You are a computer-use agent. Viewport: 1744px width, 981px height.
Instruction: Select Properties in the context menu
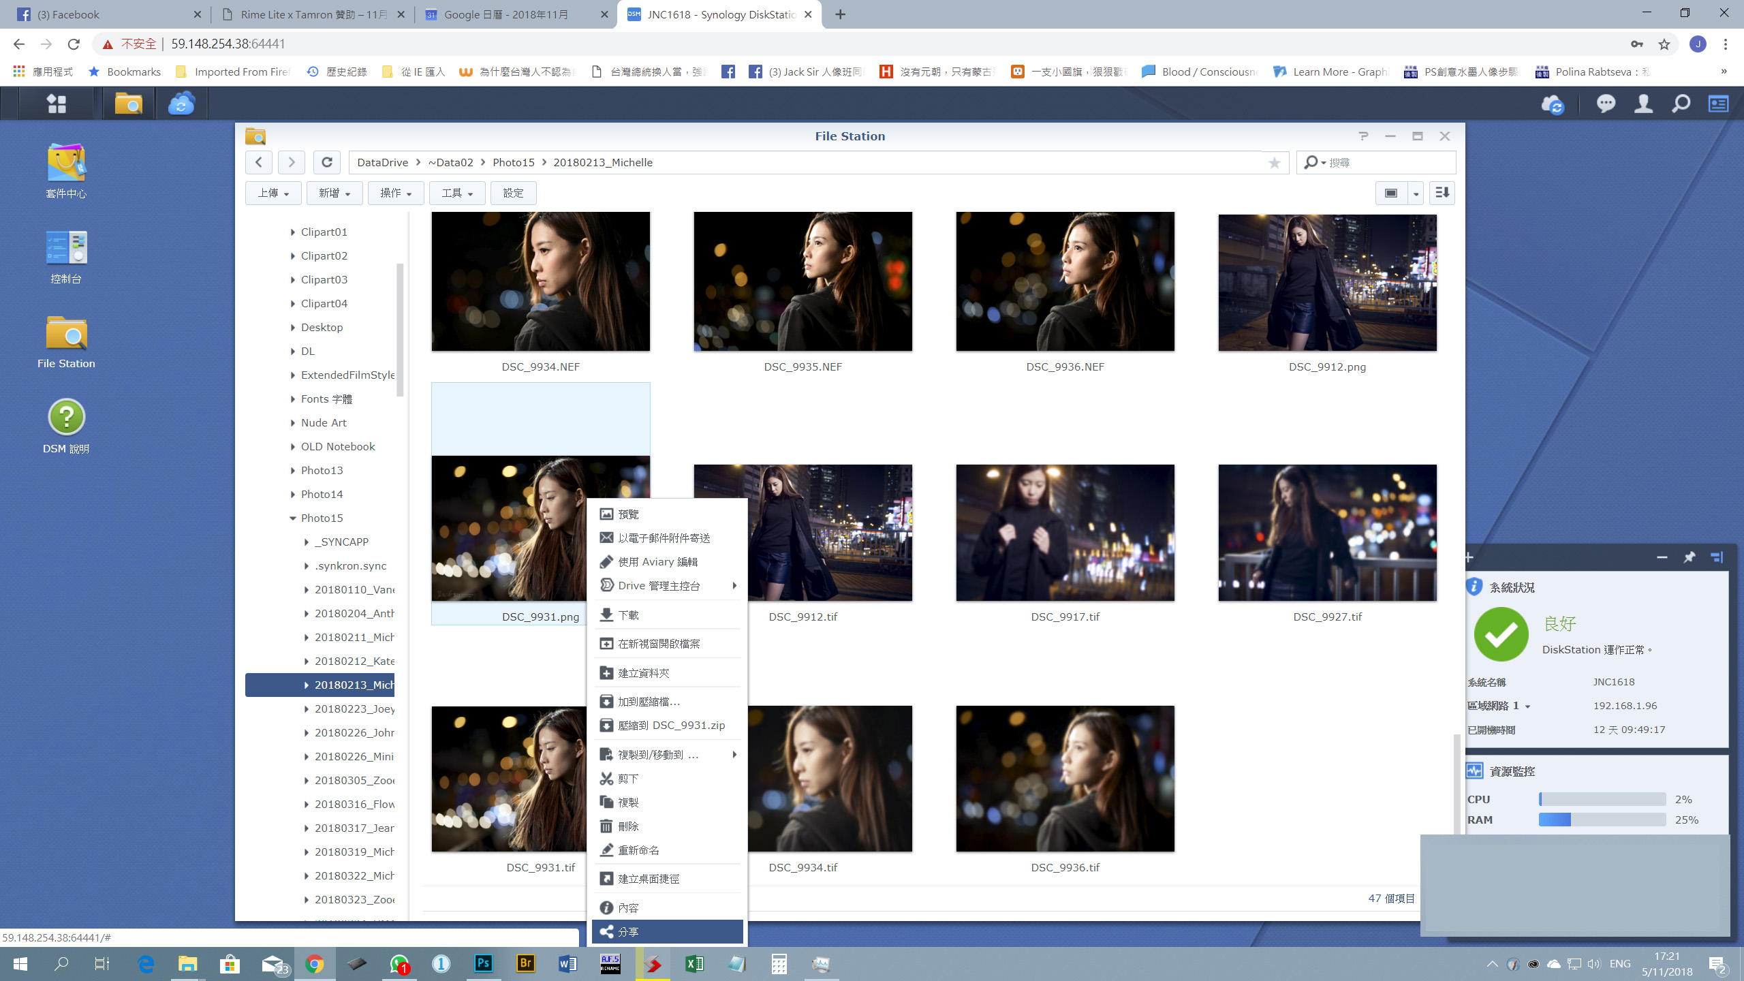tap(667, 908)
